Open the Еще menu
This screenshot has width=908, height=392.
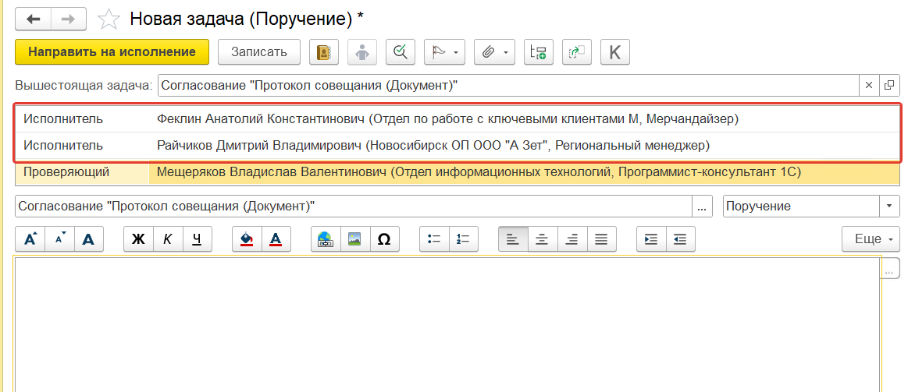point(871,239)
